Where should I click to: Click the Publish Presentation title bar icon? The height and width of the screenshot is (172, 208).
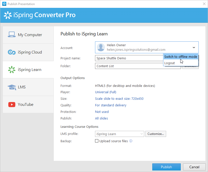pos(4,4)
